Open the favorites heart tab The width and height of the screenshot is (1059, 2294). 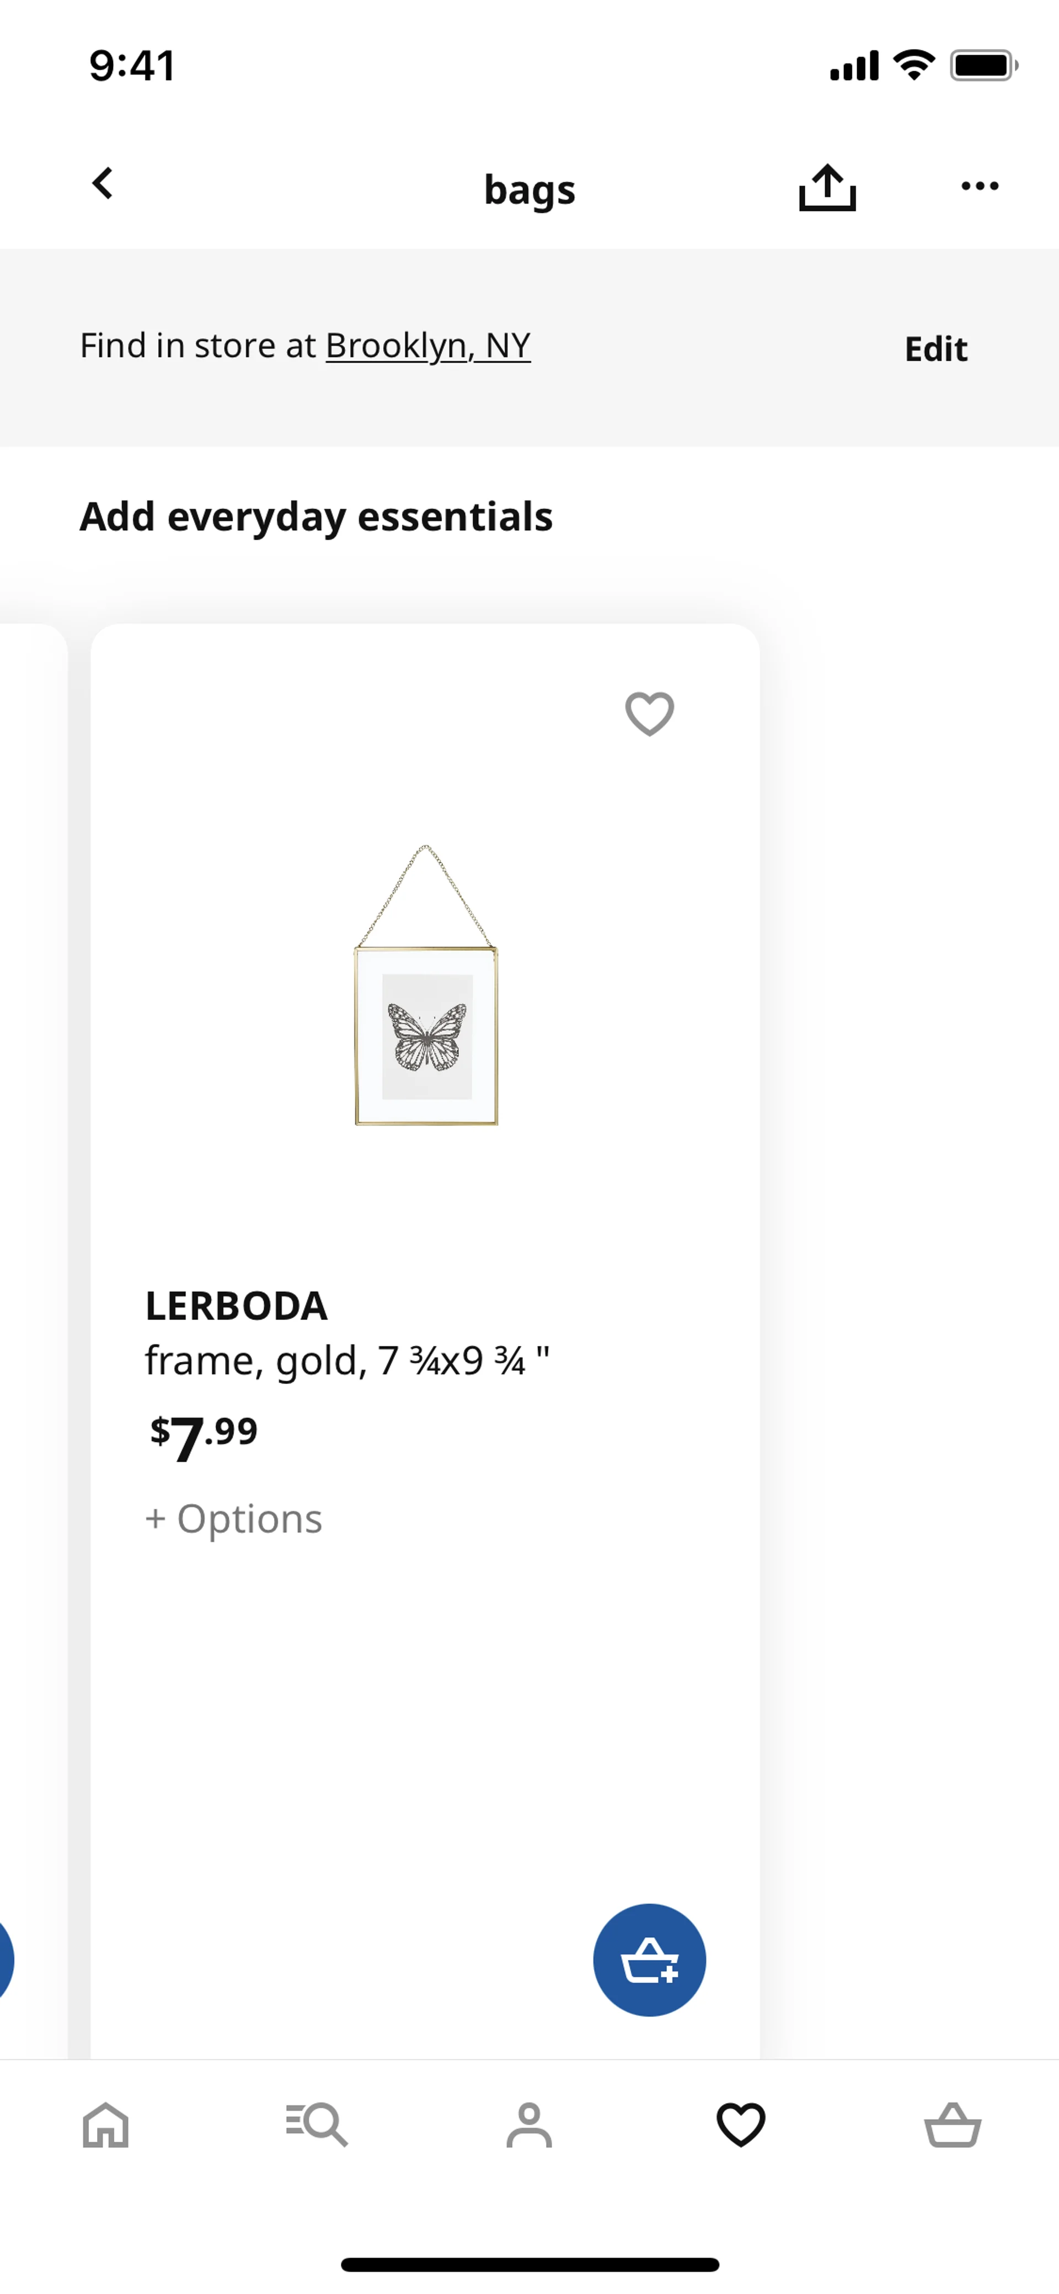coord(740,2125)
